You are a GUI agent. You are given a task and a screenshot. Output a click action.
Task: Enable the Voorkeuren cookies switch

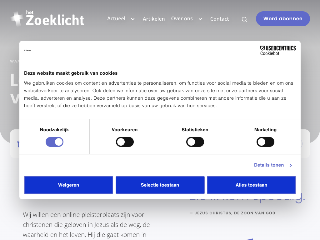tap(125, 142)
